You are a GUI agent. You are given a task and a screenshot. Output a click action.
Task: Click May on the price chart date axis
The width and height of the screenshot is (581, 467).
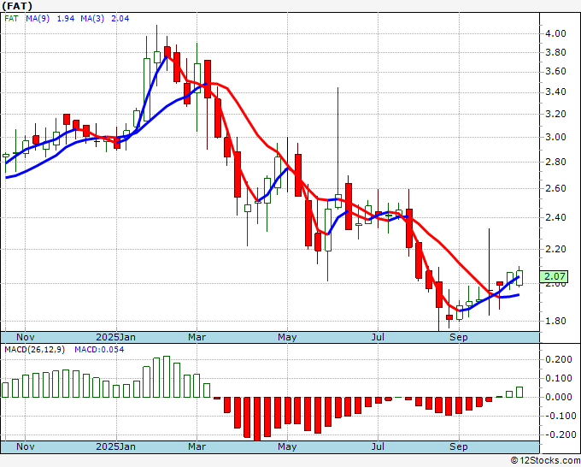coord(287,337)
